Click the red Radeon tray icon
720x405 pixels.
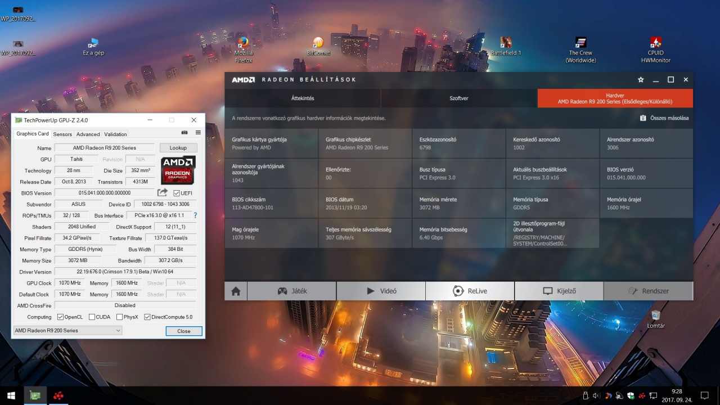click(x=642, y=395)
